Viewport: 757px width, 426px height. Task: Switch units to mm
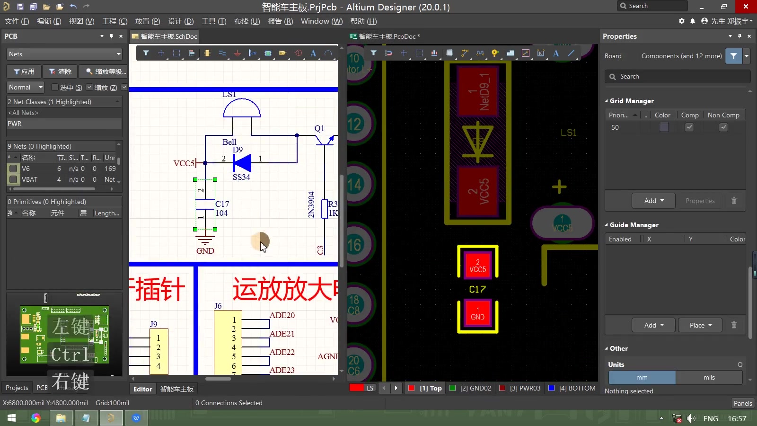coord(642,377)
